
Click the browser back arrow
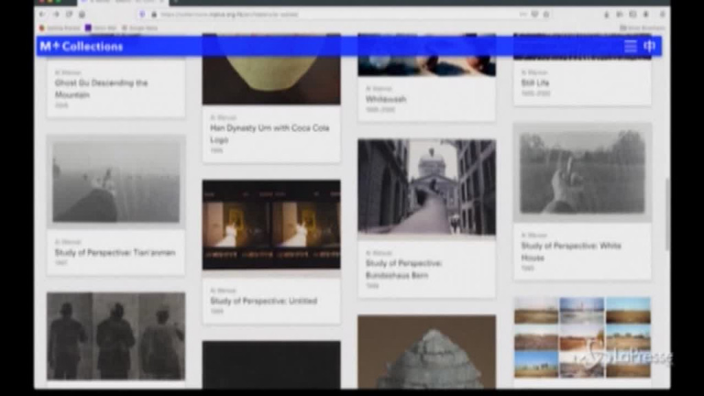pos(43,14)
